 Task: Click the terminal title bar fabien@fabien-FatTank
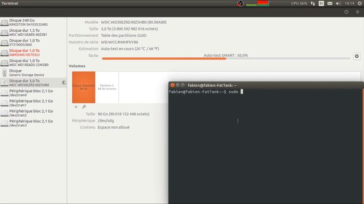(212, 86)
